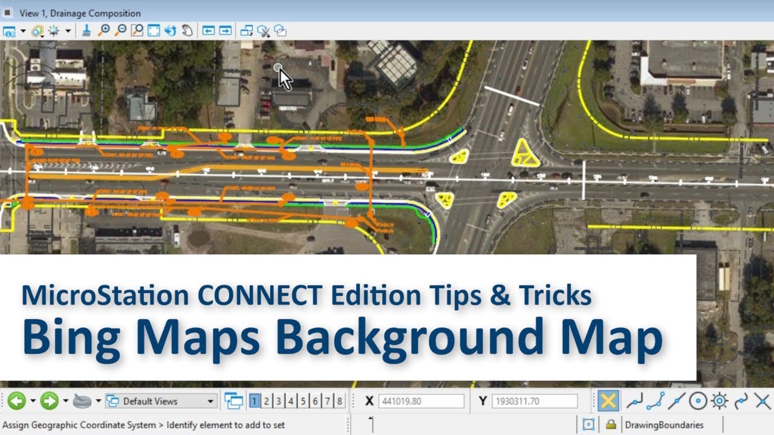Click the View 1, Drainage Composition title
This screenshot has height=435, width=774.
click(x=80, y=13)
